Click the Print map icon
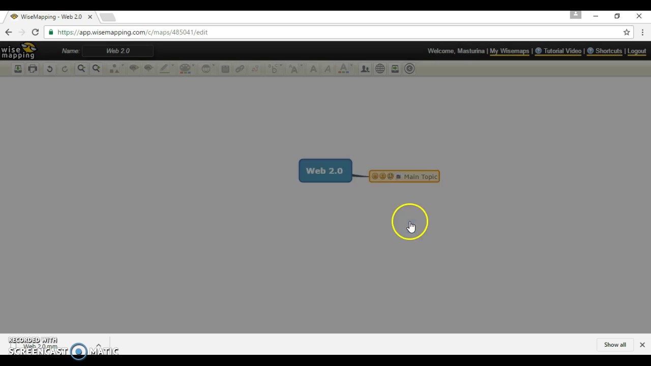This screenshot has width=651, height=366. [x=33, y=69]
